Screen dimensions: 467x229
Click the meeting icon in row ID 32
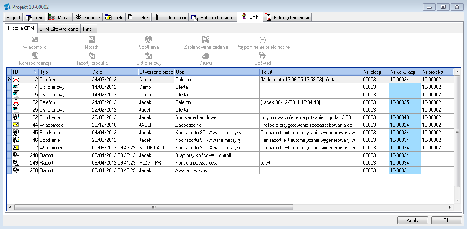click(x=16, y=117)
